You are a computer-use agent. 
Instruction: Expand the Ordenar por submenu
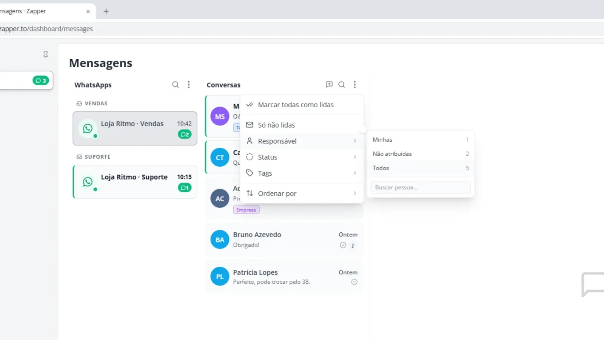pos(302,193)
